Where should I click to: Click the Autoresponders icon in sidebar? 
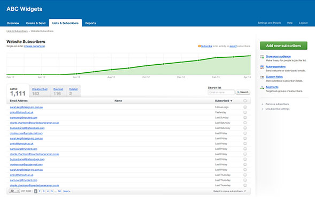click(262, 67)
